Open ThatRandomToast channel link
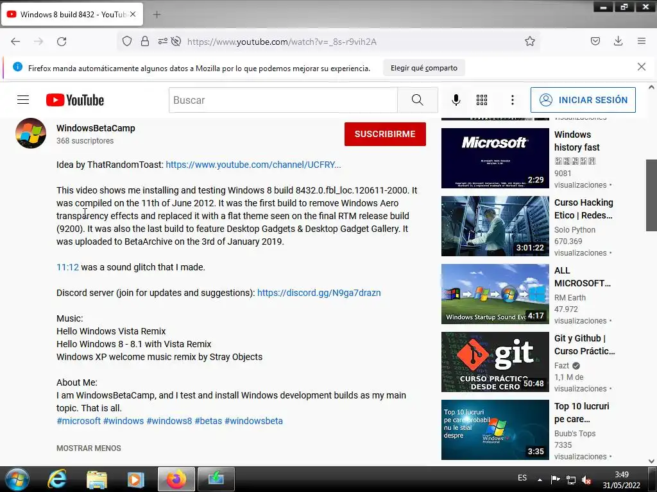 [x=253, y=165]
